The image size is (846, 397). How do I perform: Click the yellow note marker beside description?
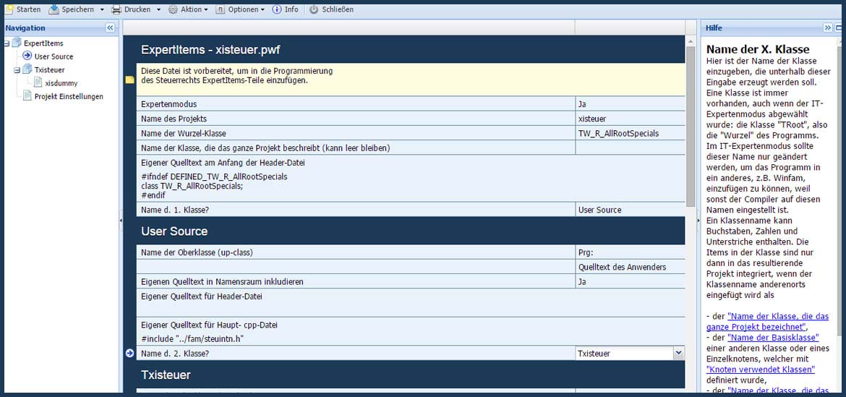129,80
